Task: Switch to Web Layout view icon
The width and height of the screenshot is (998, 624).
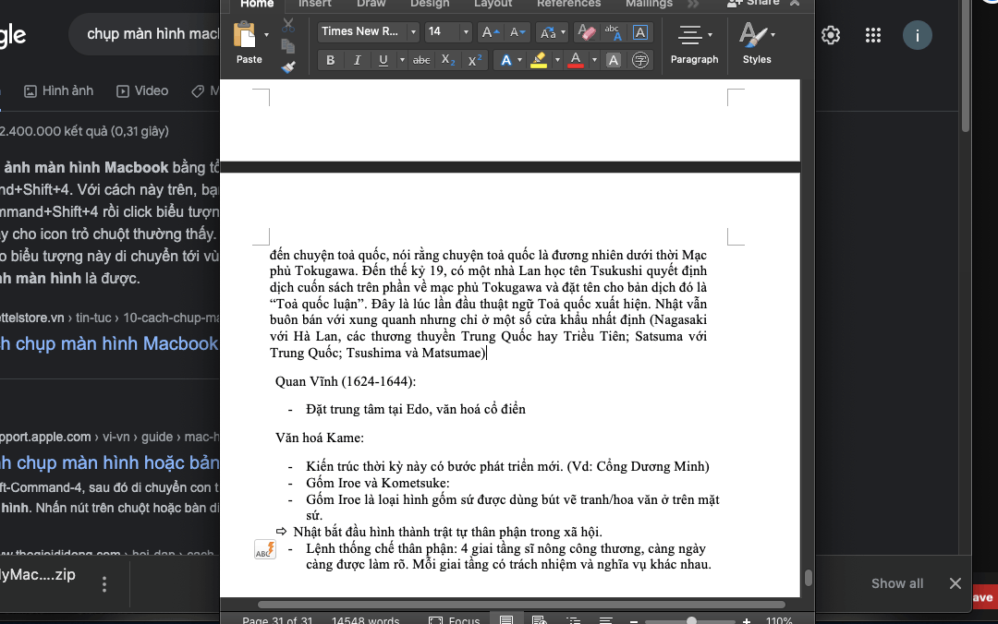Action: (540, 620)
